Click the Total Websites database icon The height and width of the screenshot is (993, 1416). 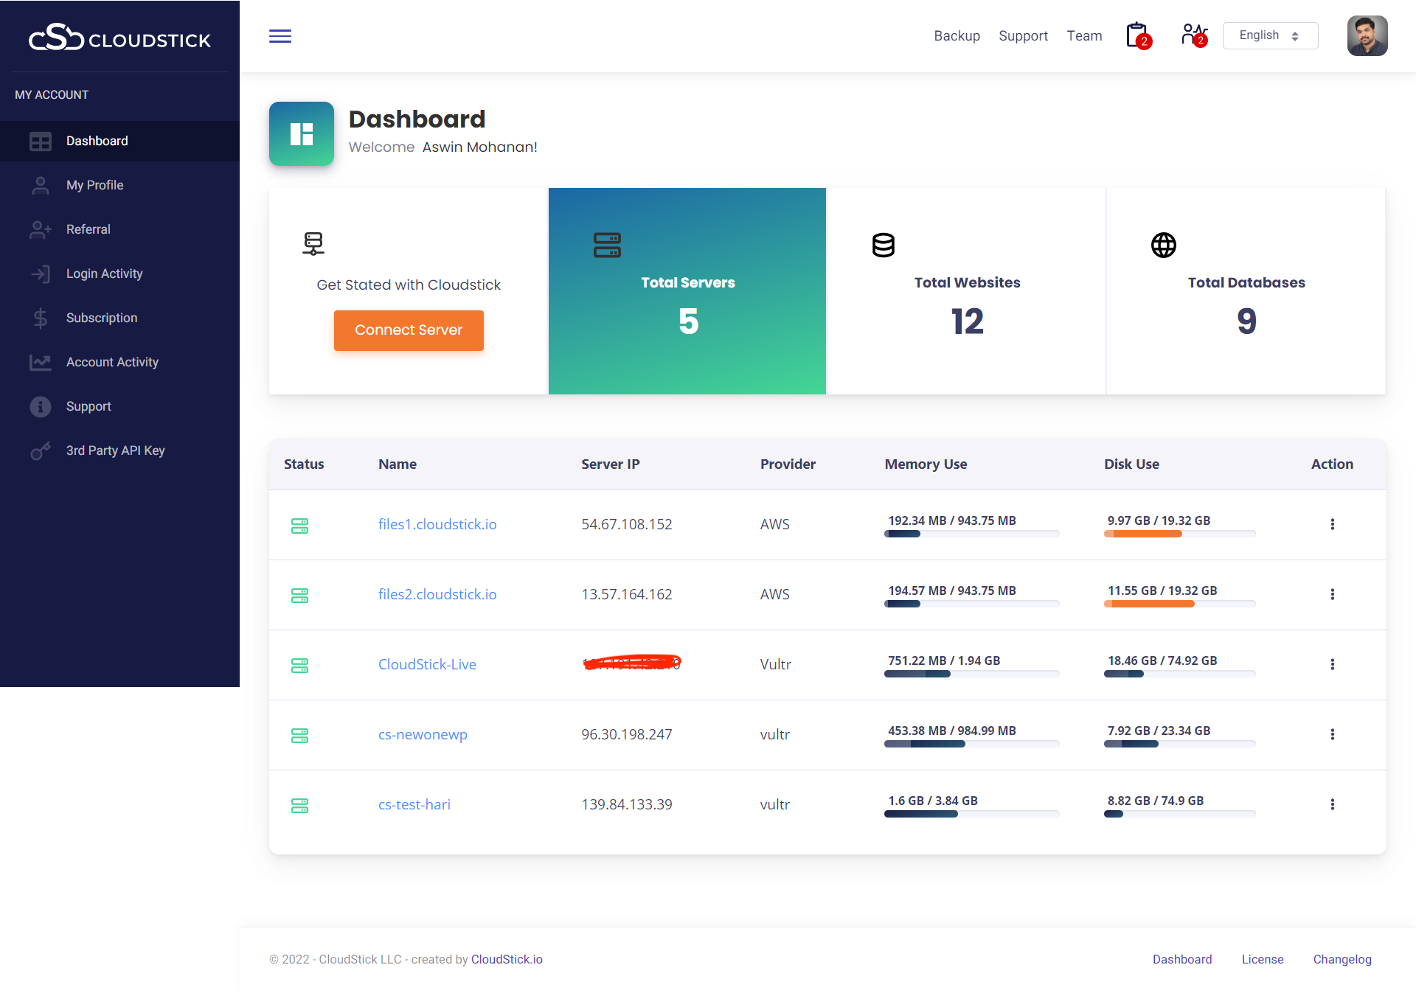(x=884, y=245)
